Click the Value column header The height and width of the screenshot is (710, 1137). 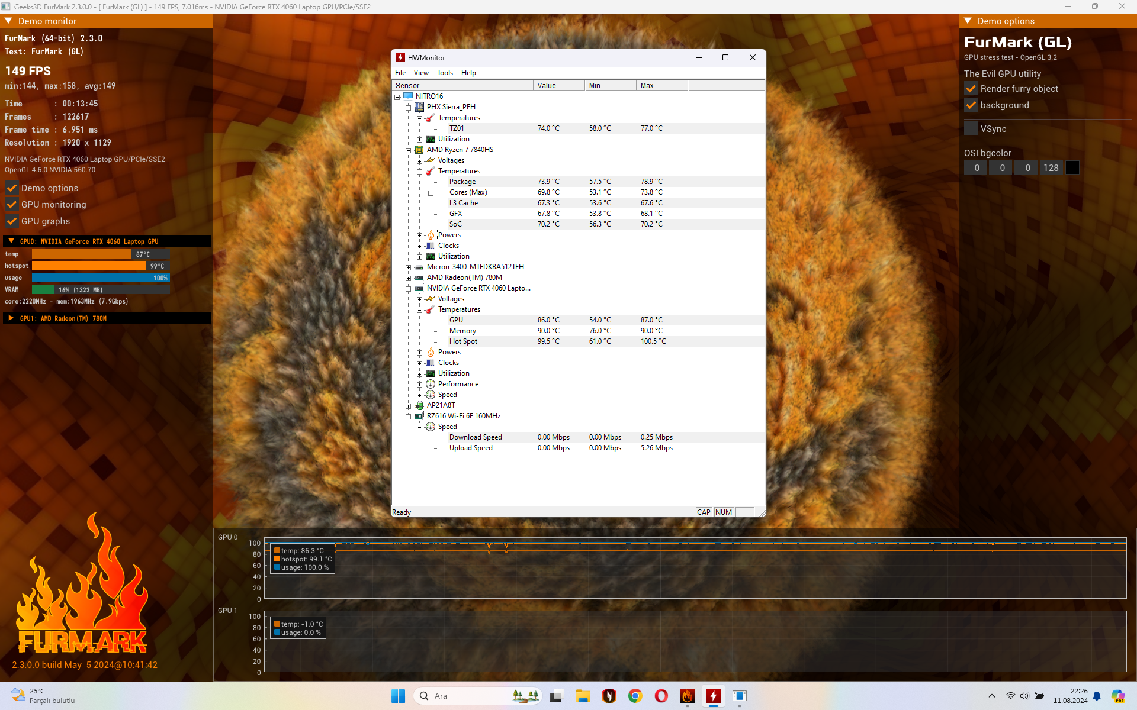pos(558,86)
